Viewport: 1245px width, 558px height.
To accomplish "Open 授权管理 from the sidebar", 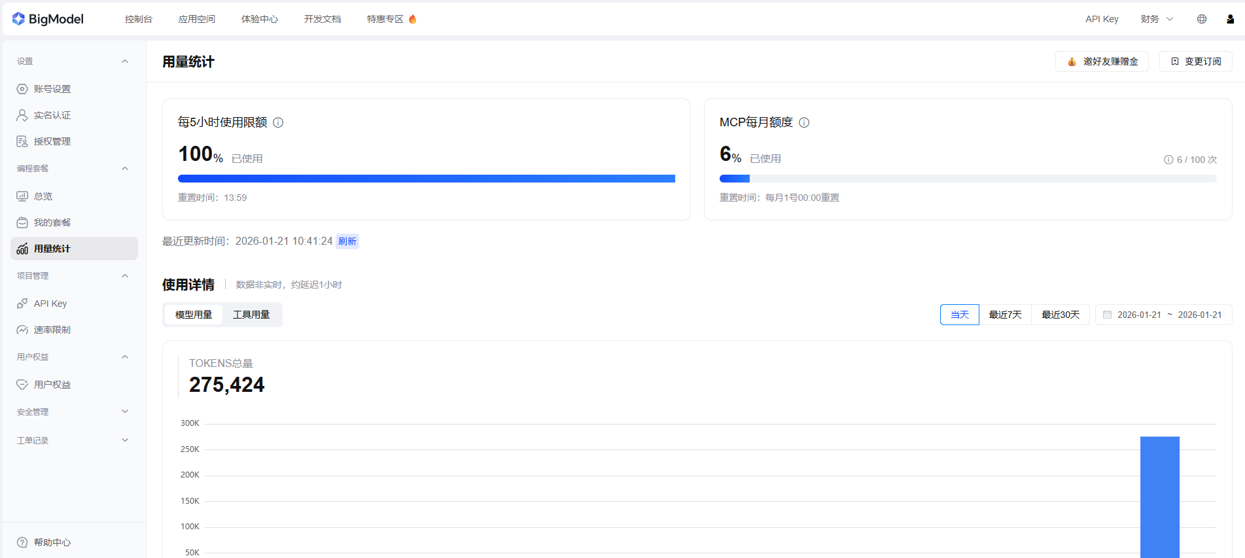I will click(x=52, y=141).
